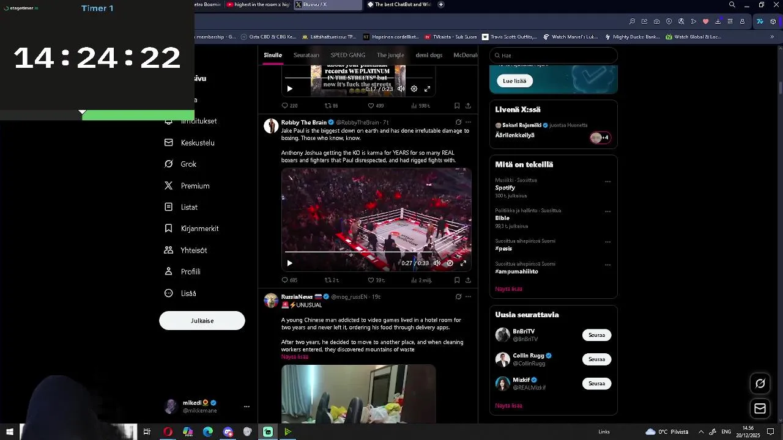Enter fullscreen on the top video
The width and height of the screenshot is (783, 440).
point(428,89)
